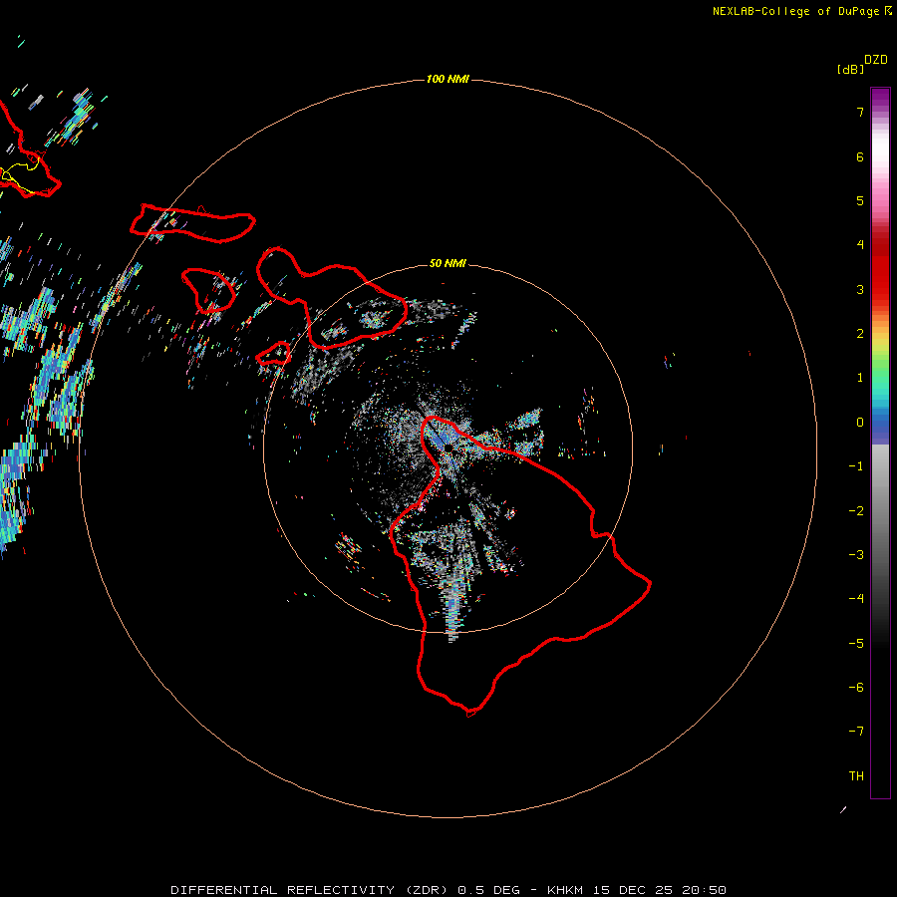897x897 pixels.
Task: Click the 7 dB tick label on colorbar
Action: tap(860, 113)
